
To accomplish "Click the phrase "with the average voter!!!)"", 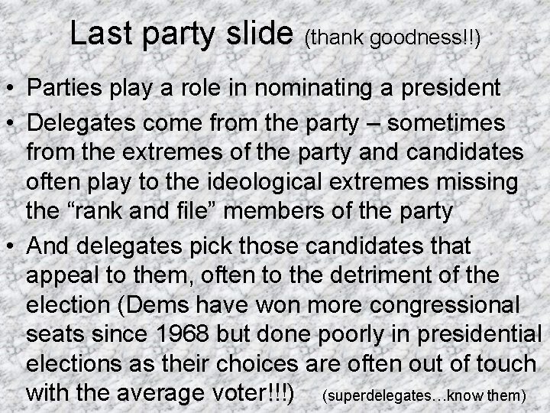I will (160, 393).
